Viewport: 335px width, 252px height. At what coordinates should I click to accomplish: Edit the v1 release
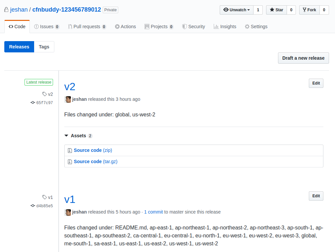click(316, 196)
